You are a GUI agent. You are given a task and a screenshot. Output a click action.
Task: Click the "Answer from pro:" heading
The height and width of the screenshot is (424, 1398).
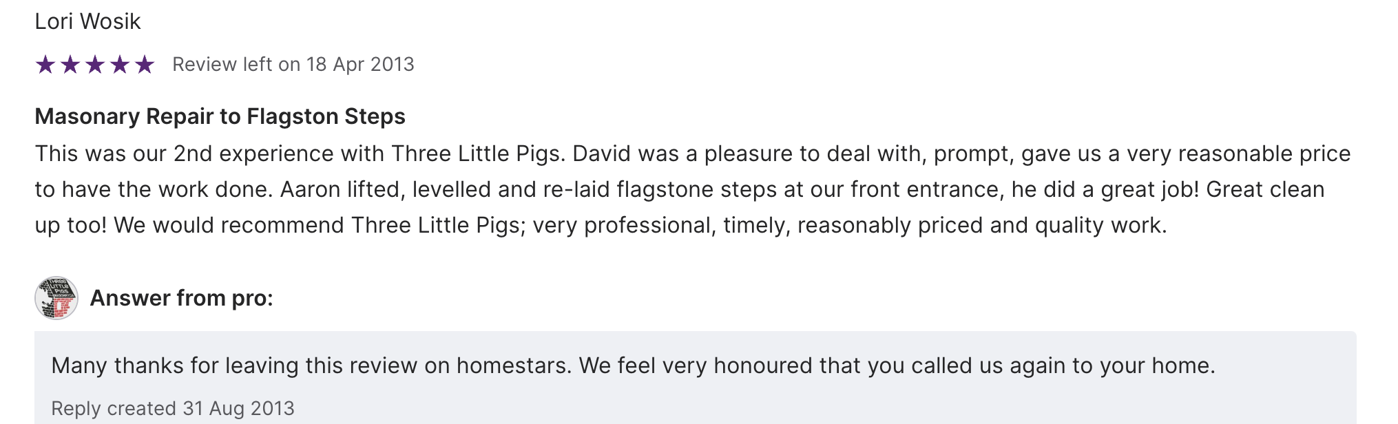(x=182, y=298)
